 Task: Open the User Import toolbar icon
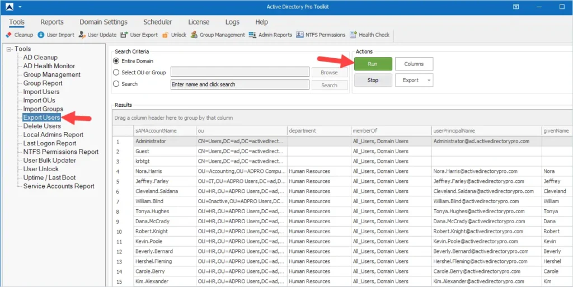tap(56, 35)
